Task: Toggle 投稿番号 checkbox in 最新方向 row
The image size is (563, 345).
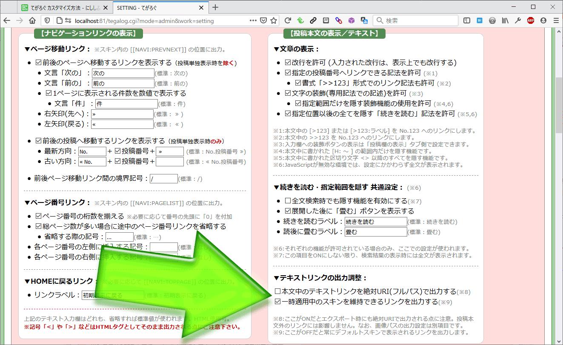Action: point(118,151)
